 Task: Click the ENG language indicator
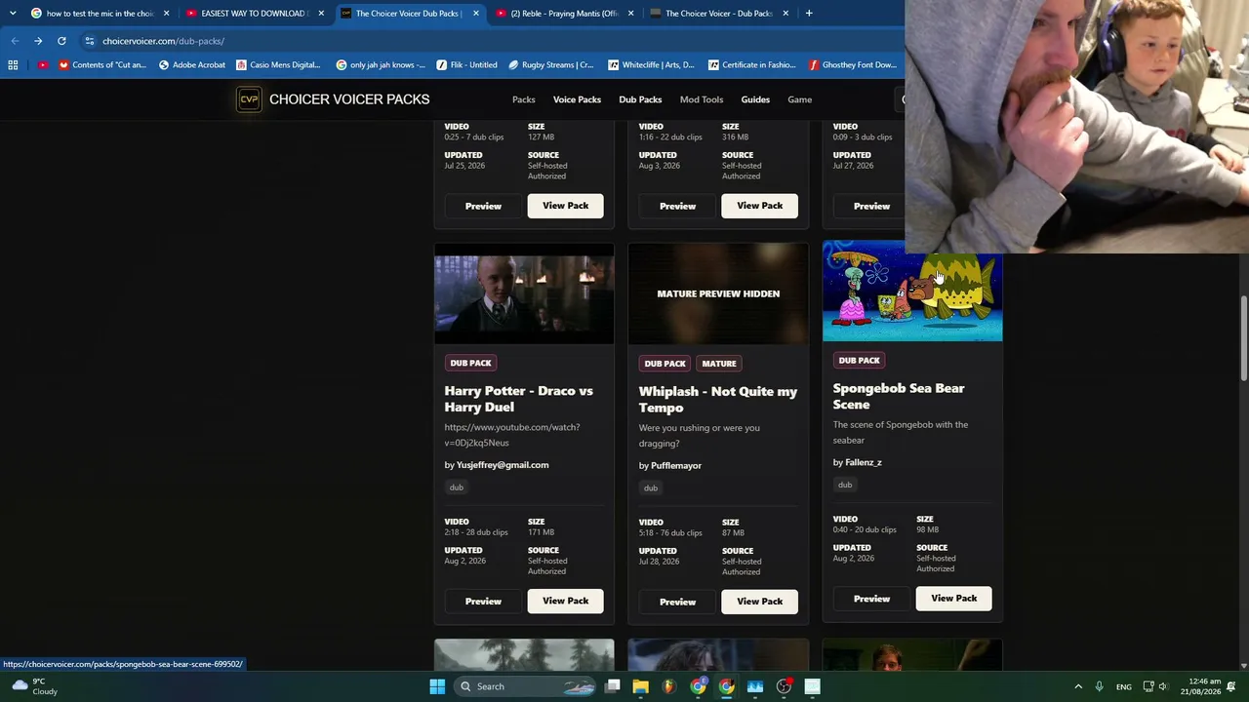click(x=1124, y=686)
